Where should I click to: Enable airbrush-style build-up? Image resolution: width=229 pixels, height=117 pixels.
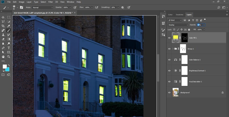point(96,7)
